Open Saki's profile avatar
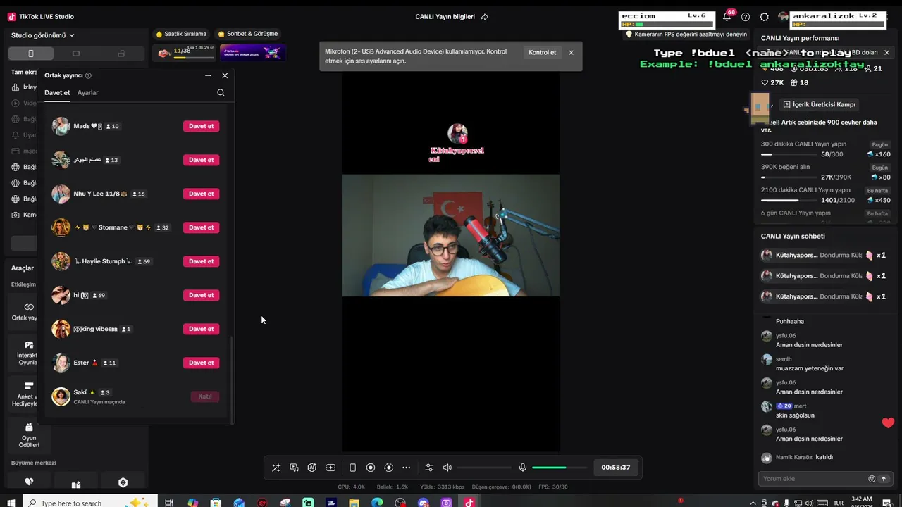The height and width of the screenshot is (507, 902). coord(61,396)
